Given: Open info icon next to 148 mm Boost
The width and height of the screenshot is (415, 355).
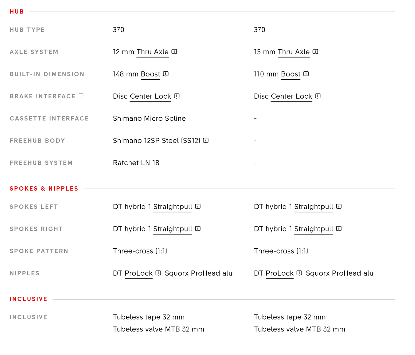Looking at the screenshot, I should click(166, 74).
